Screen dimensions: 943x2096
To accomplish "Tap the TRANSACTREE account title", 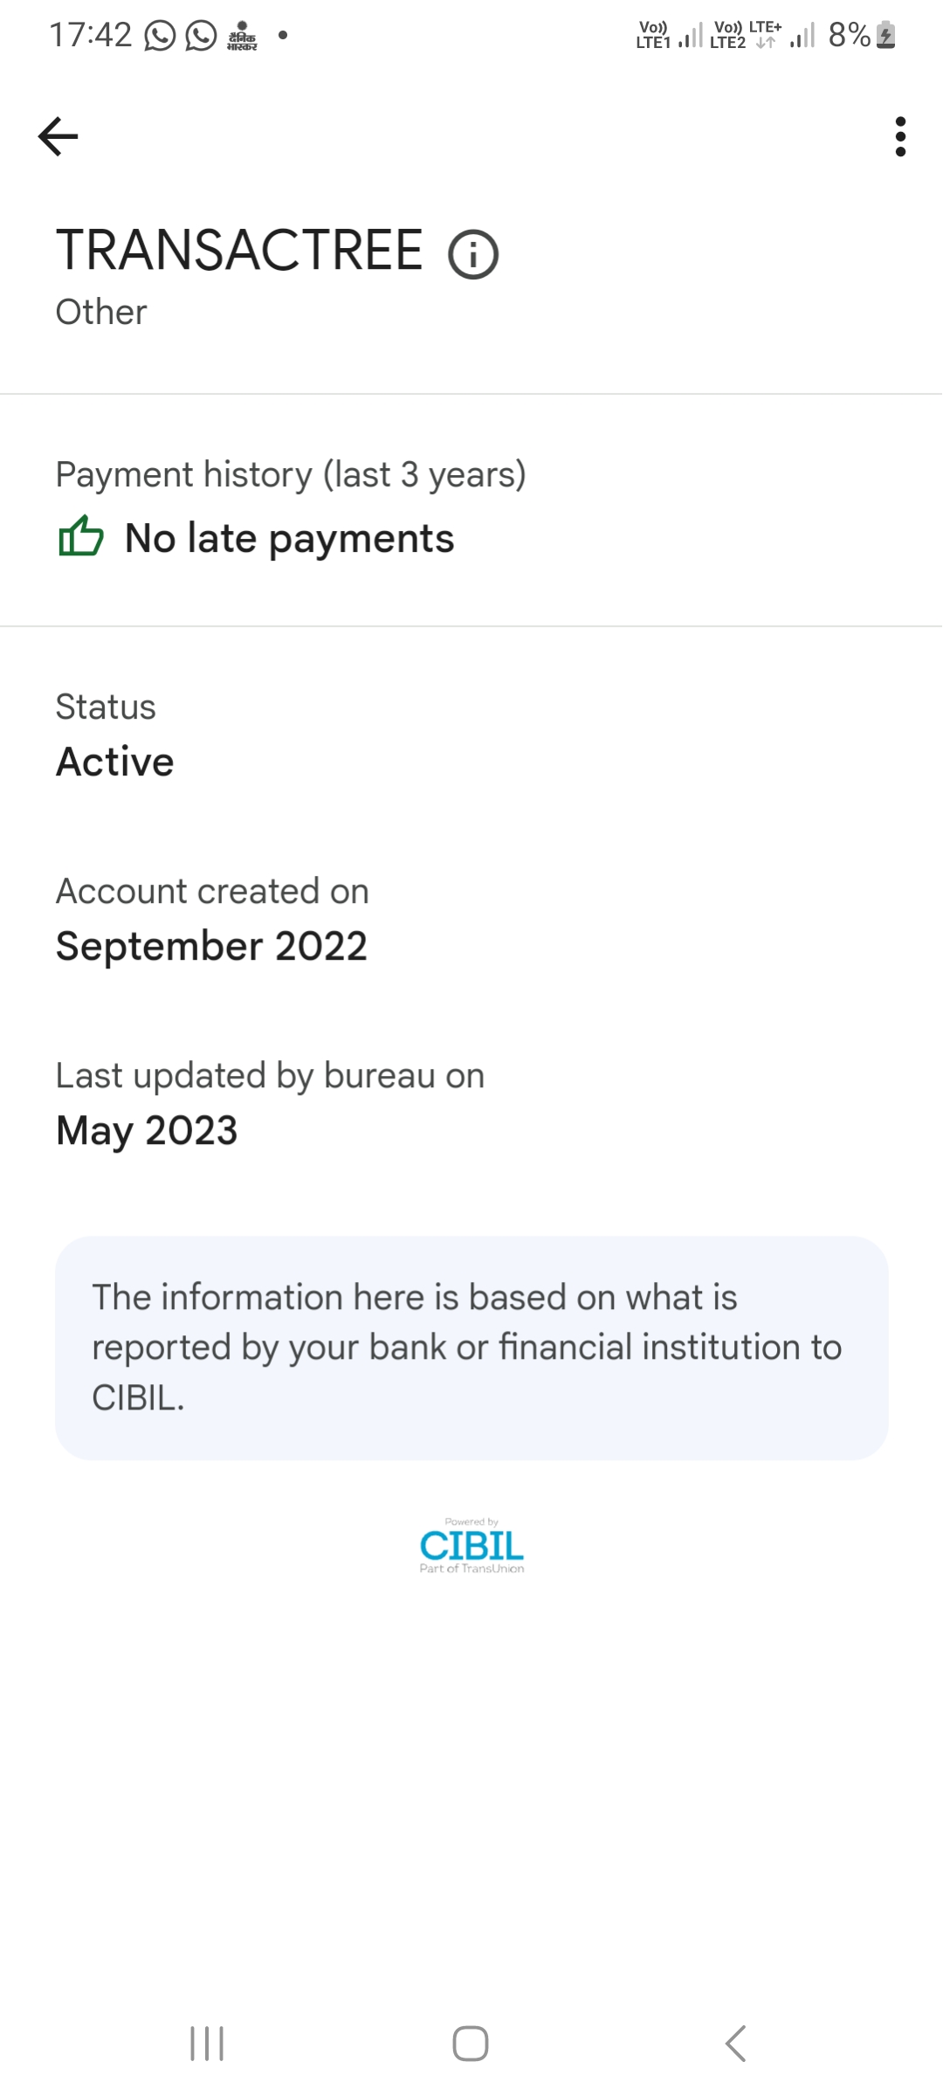I will click(x=239, y=251).
